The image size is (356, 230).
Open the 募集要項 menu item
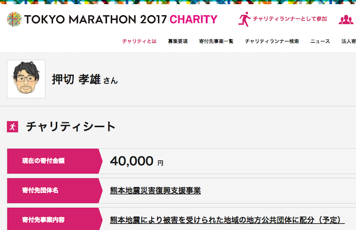(x=178, y=41)
